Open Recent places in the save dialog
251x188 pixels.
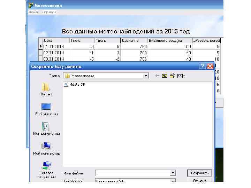(x=46, y=89)
